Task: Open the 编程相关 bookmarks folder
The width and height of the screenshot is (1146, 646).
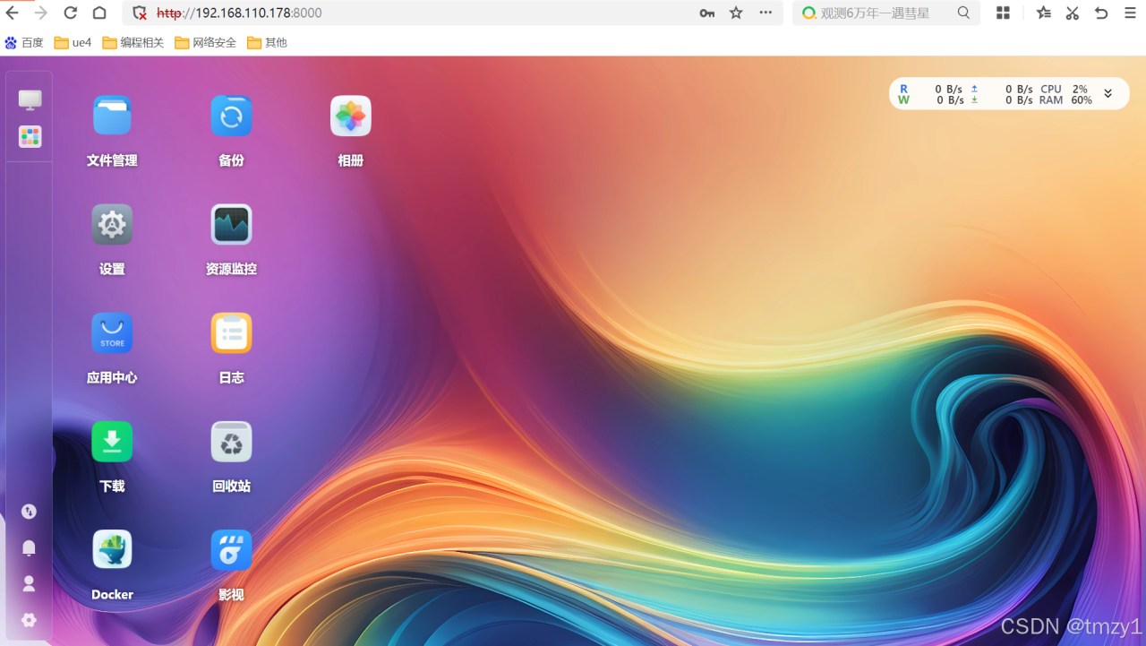Action: pos(133,42)
